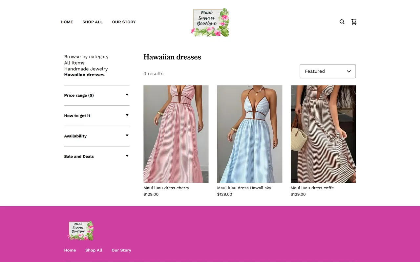Click the Browse by category heading

click(x=86, y=57)
